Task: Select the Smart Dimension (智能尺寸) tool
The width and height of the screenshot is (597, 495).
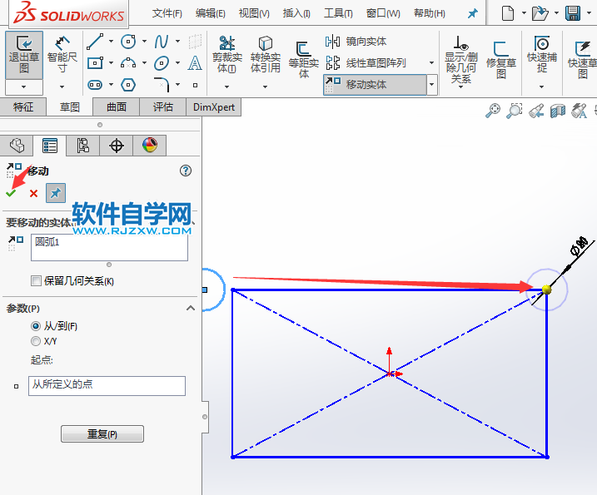Action: click(x=62, y=54)
